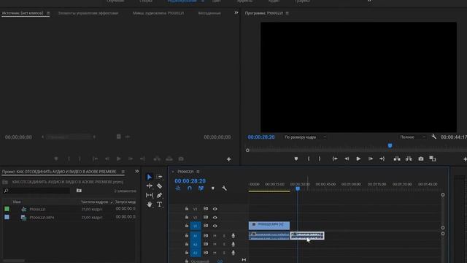The width and height of the screenshot is (467, 263).
Task: Mark In point in Program monitor
Action: pyautogui.click(x=309, y=159)
